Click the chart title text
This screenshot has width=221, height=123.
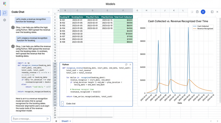pos(178,21)
